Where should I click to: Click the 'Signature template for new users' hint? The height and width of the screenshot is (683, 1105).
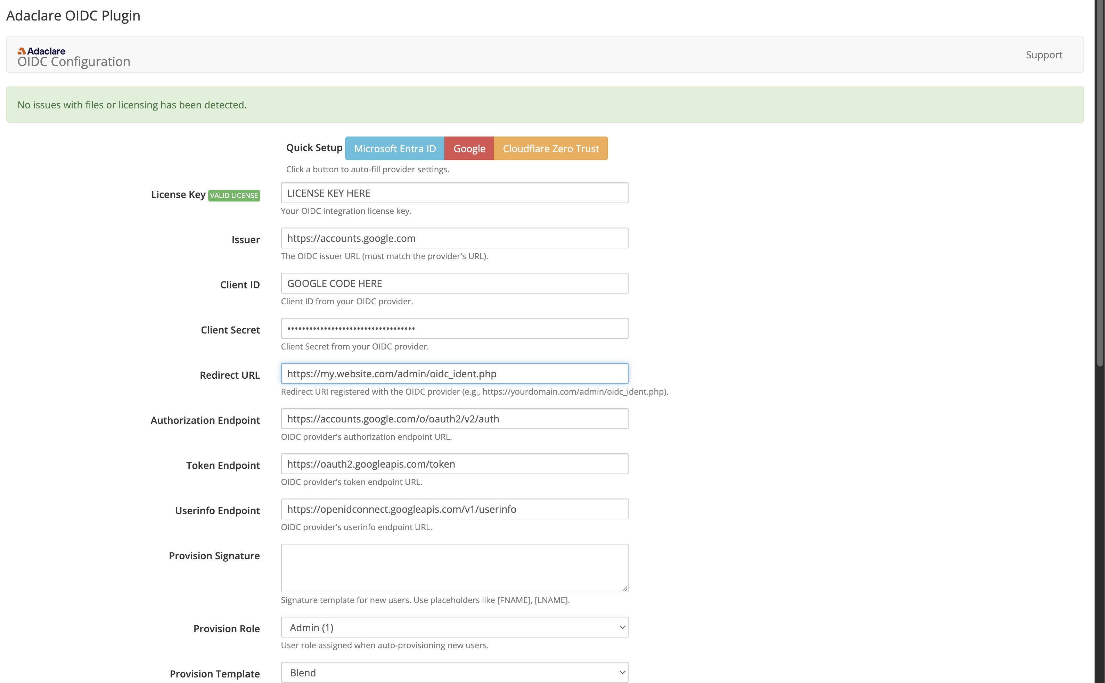(425, 600)
